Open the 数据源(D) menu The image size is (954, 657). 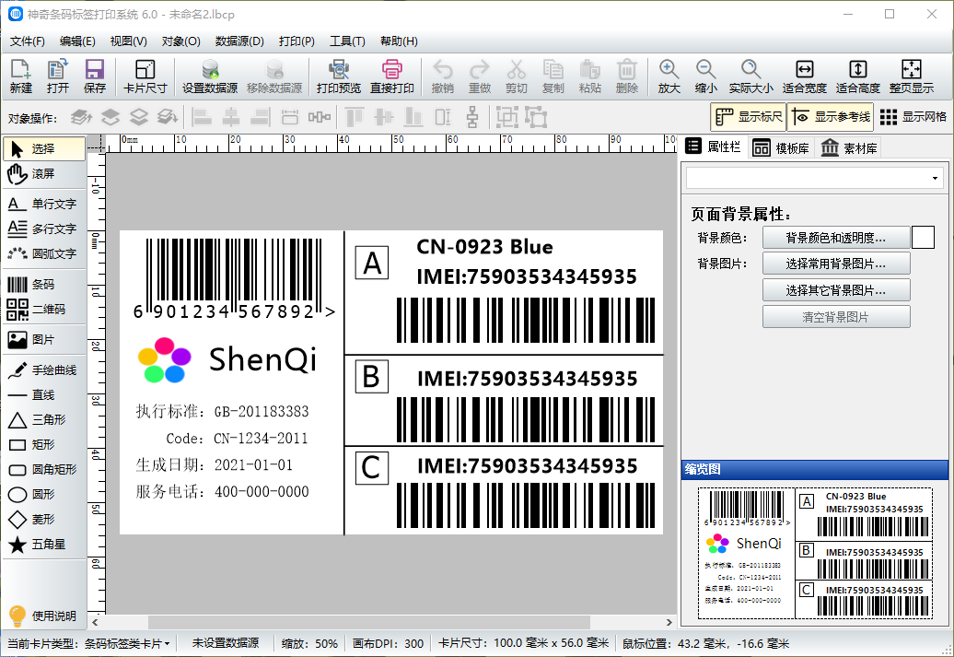[x=239, y=41]
